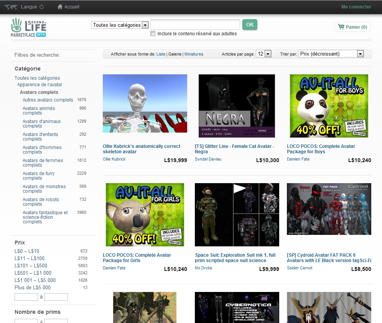Image resolution: width=382 pixels, height=323 pixels.
Task: Click the L$19,999 price text
Action: coord(176,160)
